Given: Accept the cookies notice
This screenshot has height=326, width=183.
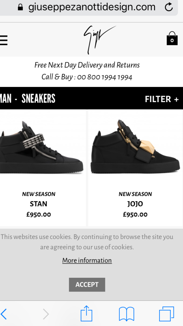Looking at the screenshot, I should (x=87, y=285).
